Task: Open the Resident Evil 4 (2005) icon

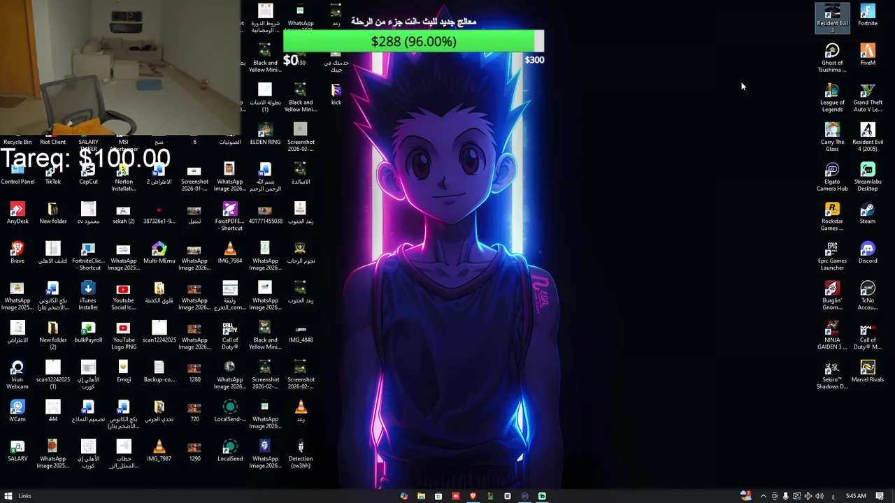Action: (868, 138)
